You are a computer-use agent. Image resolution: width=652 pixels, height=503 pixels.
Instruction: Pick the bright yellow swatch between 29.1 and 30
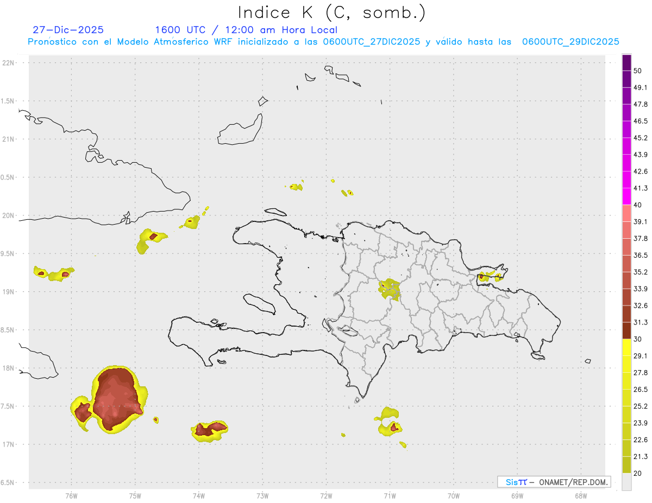pos(626,347)
